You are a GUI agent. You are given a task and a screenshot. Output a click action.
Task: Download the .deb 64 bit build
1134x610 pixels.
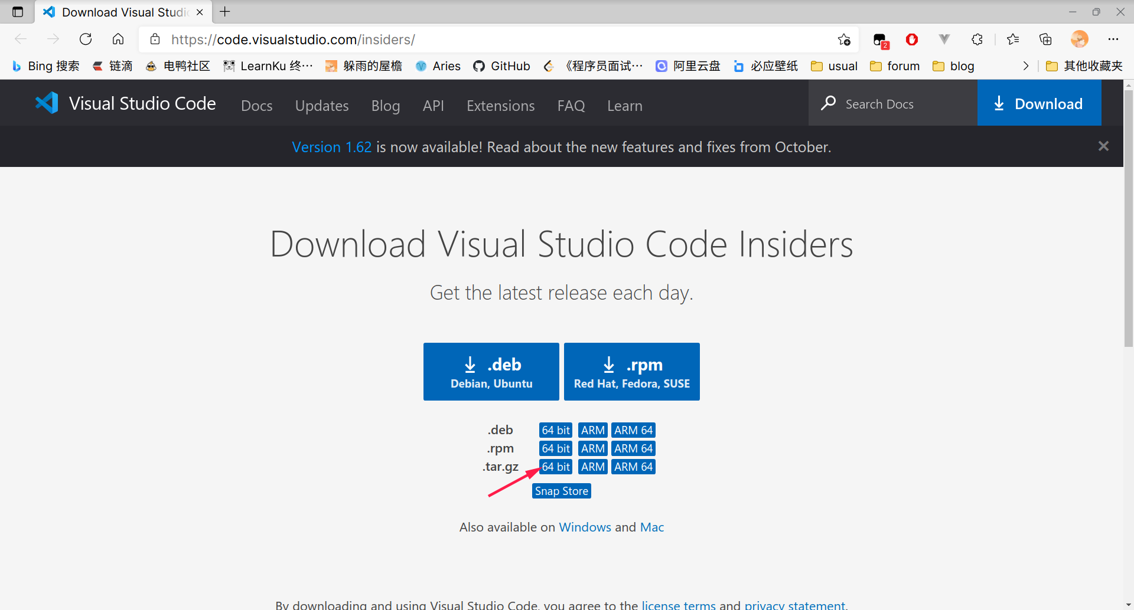coord(556,430)
